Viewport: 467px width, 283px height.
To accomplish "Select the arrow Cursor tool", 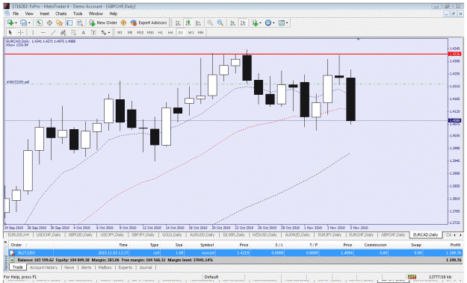I will (10, 32).
